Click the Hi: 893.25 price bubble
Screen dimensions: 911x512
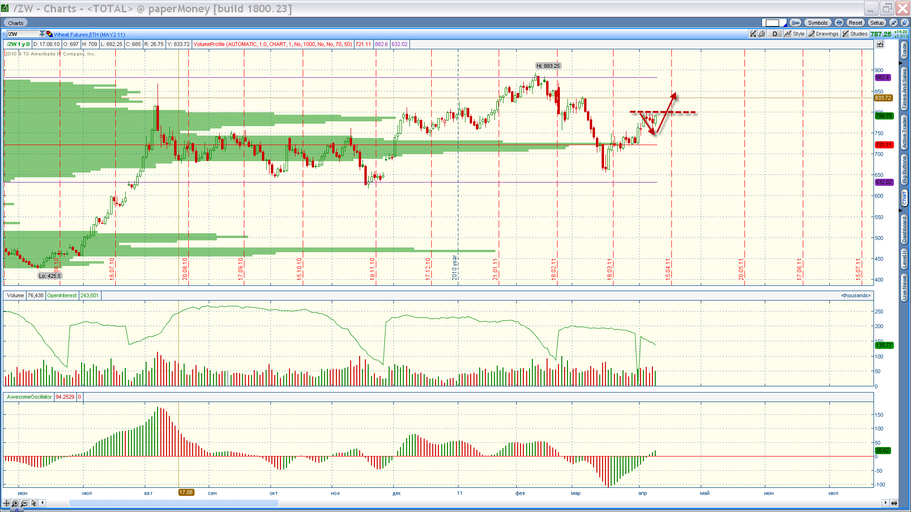[x=548, y=66]
